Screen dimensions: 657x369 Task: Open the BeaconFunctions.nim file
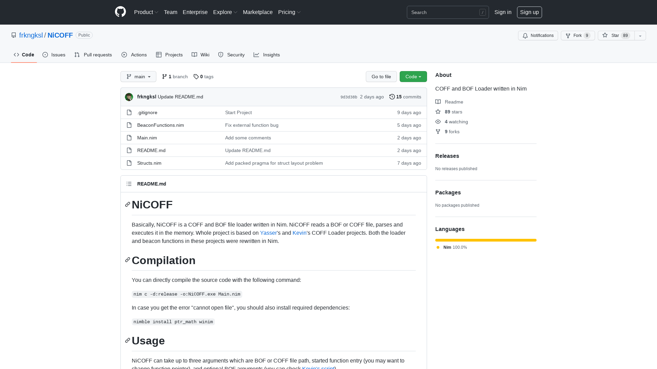pos(160,125)
